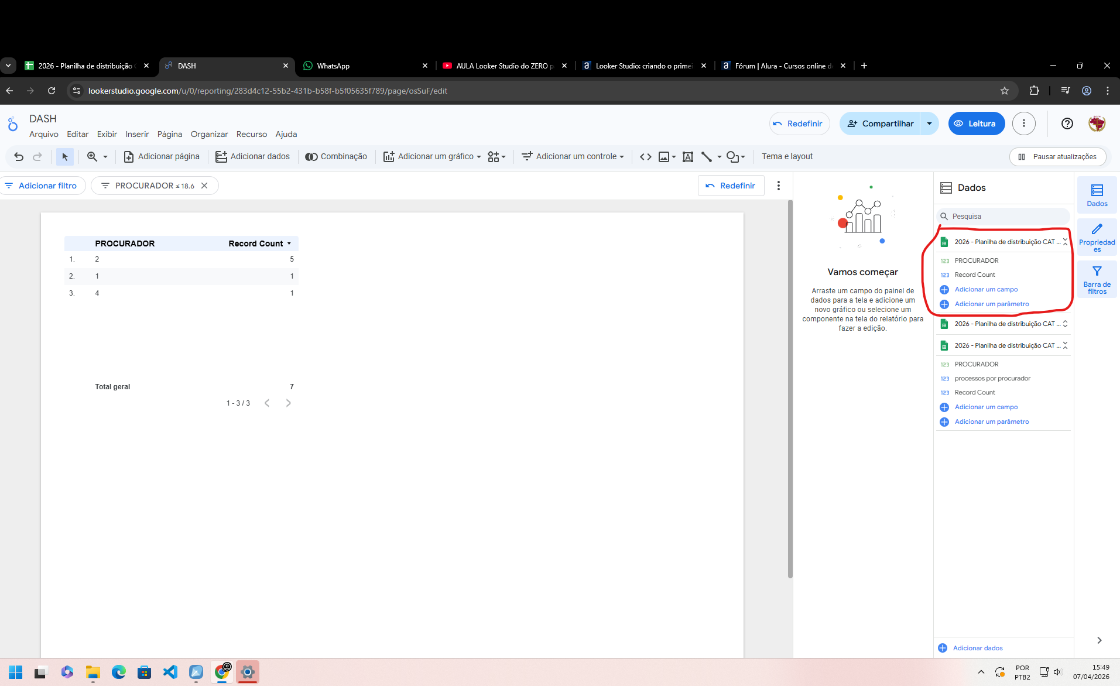Click the undo arrow icon

(18, 157)
